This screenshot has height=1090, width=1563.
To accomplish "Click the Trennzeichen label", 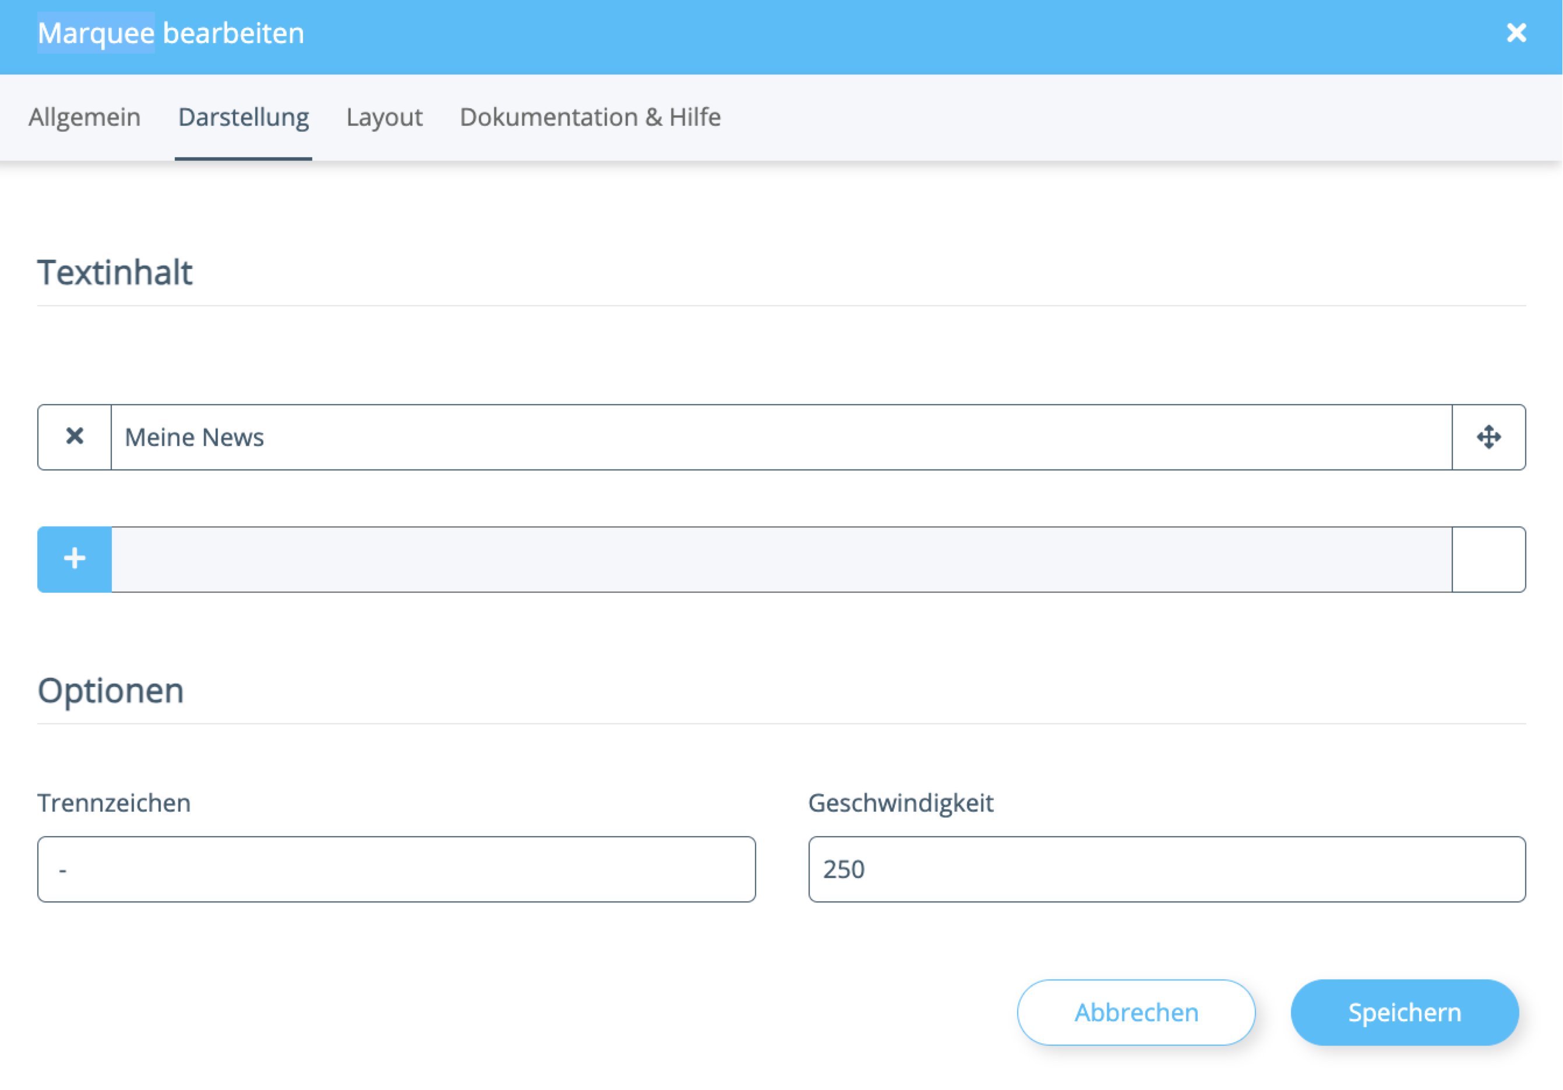I will (x=114, y=803).
